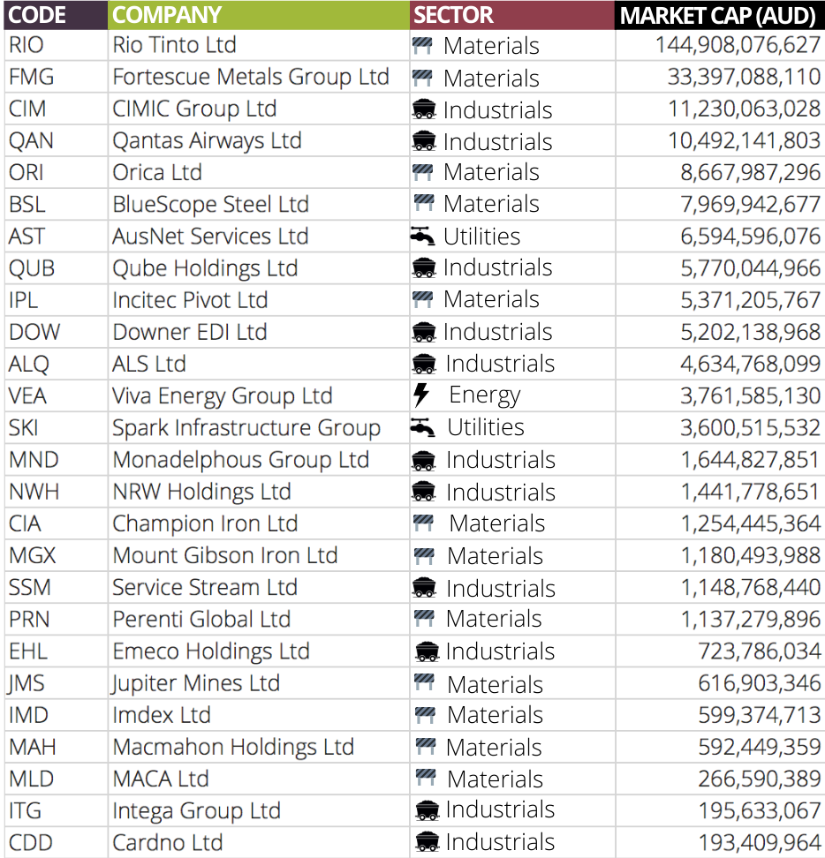Click the Industrials cart icon for Cardno Ltd
This screenshot has height=858, width=825.
(427, 841)
